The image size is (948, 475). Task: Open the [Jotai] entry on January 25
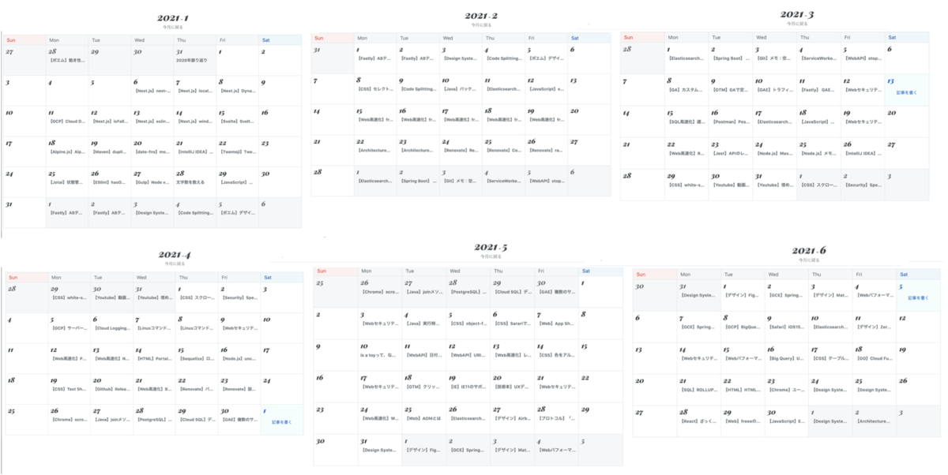67,182
